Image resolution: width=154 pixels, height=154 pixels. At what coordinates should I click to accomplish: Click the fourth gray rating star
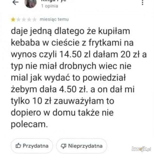point(29,19)
